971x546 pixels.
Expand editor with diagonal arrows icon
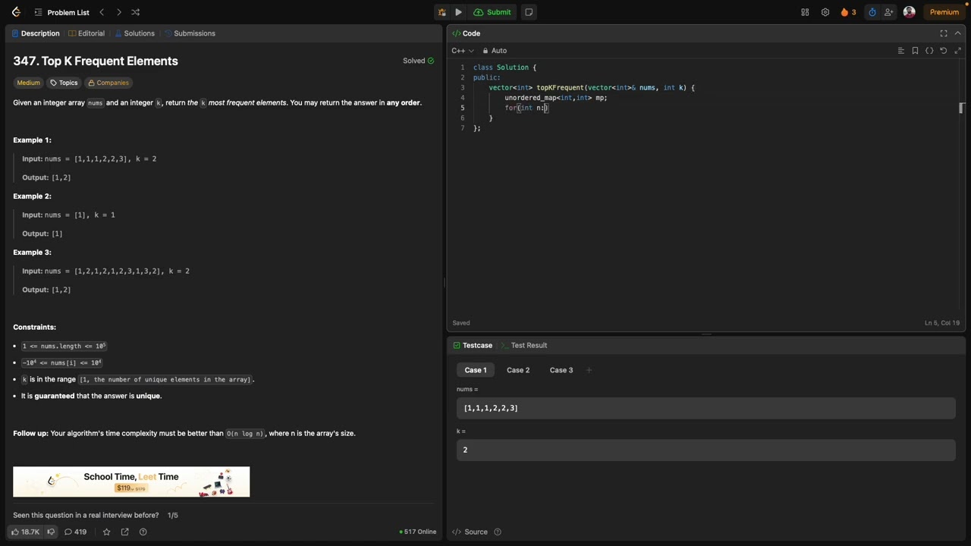[958, 51]
